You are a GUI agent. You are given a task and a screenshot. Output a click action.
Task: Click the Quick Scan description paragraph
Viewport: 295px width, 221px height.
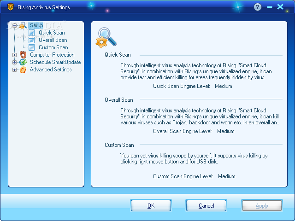tap(196, 71)
